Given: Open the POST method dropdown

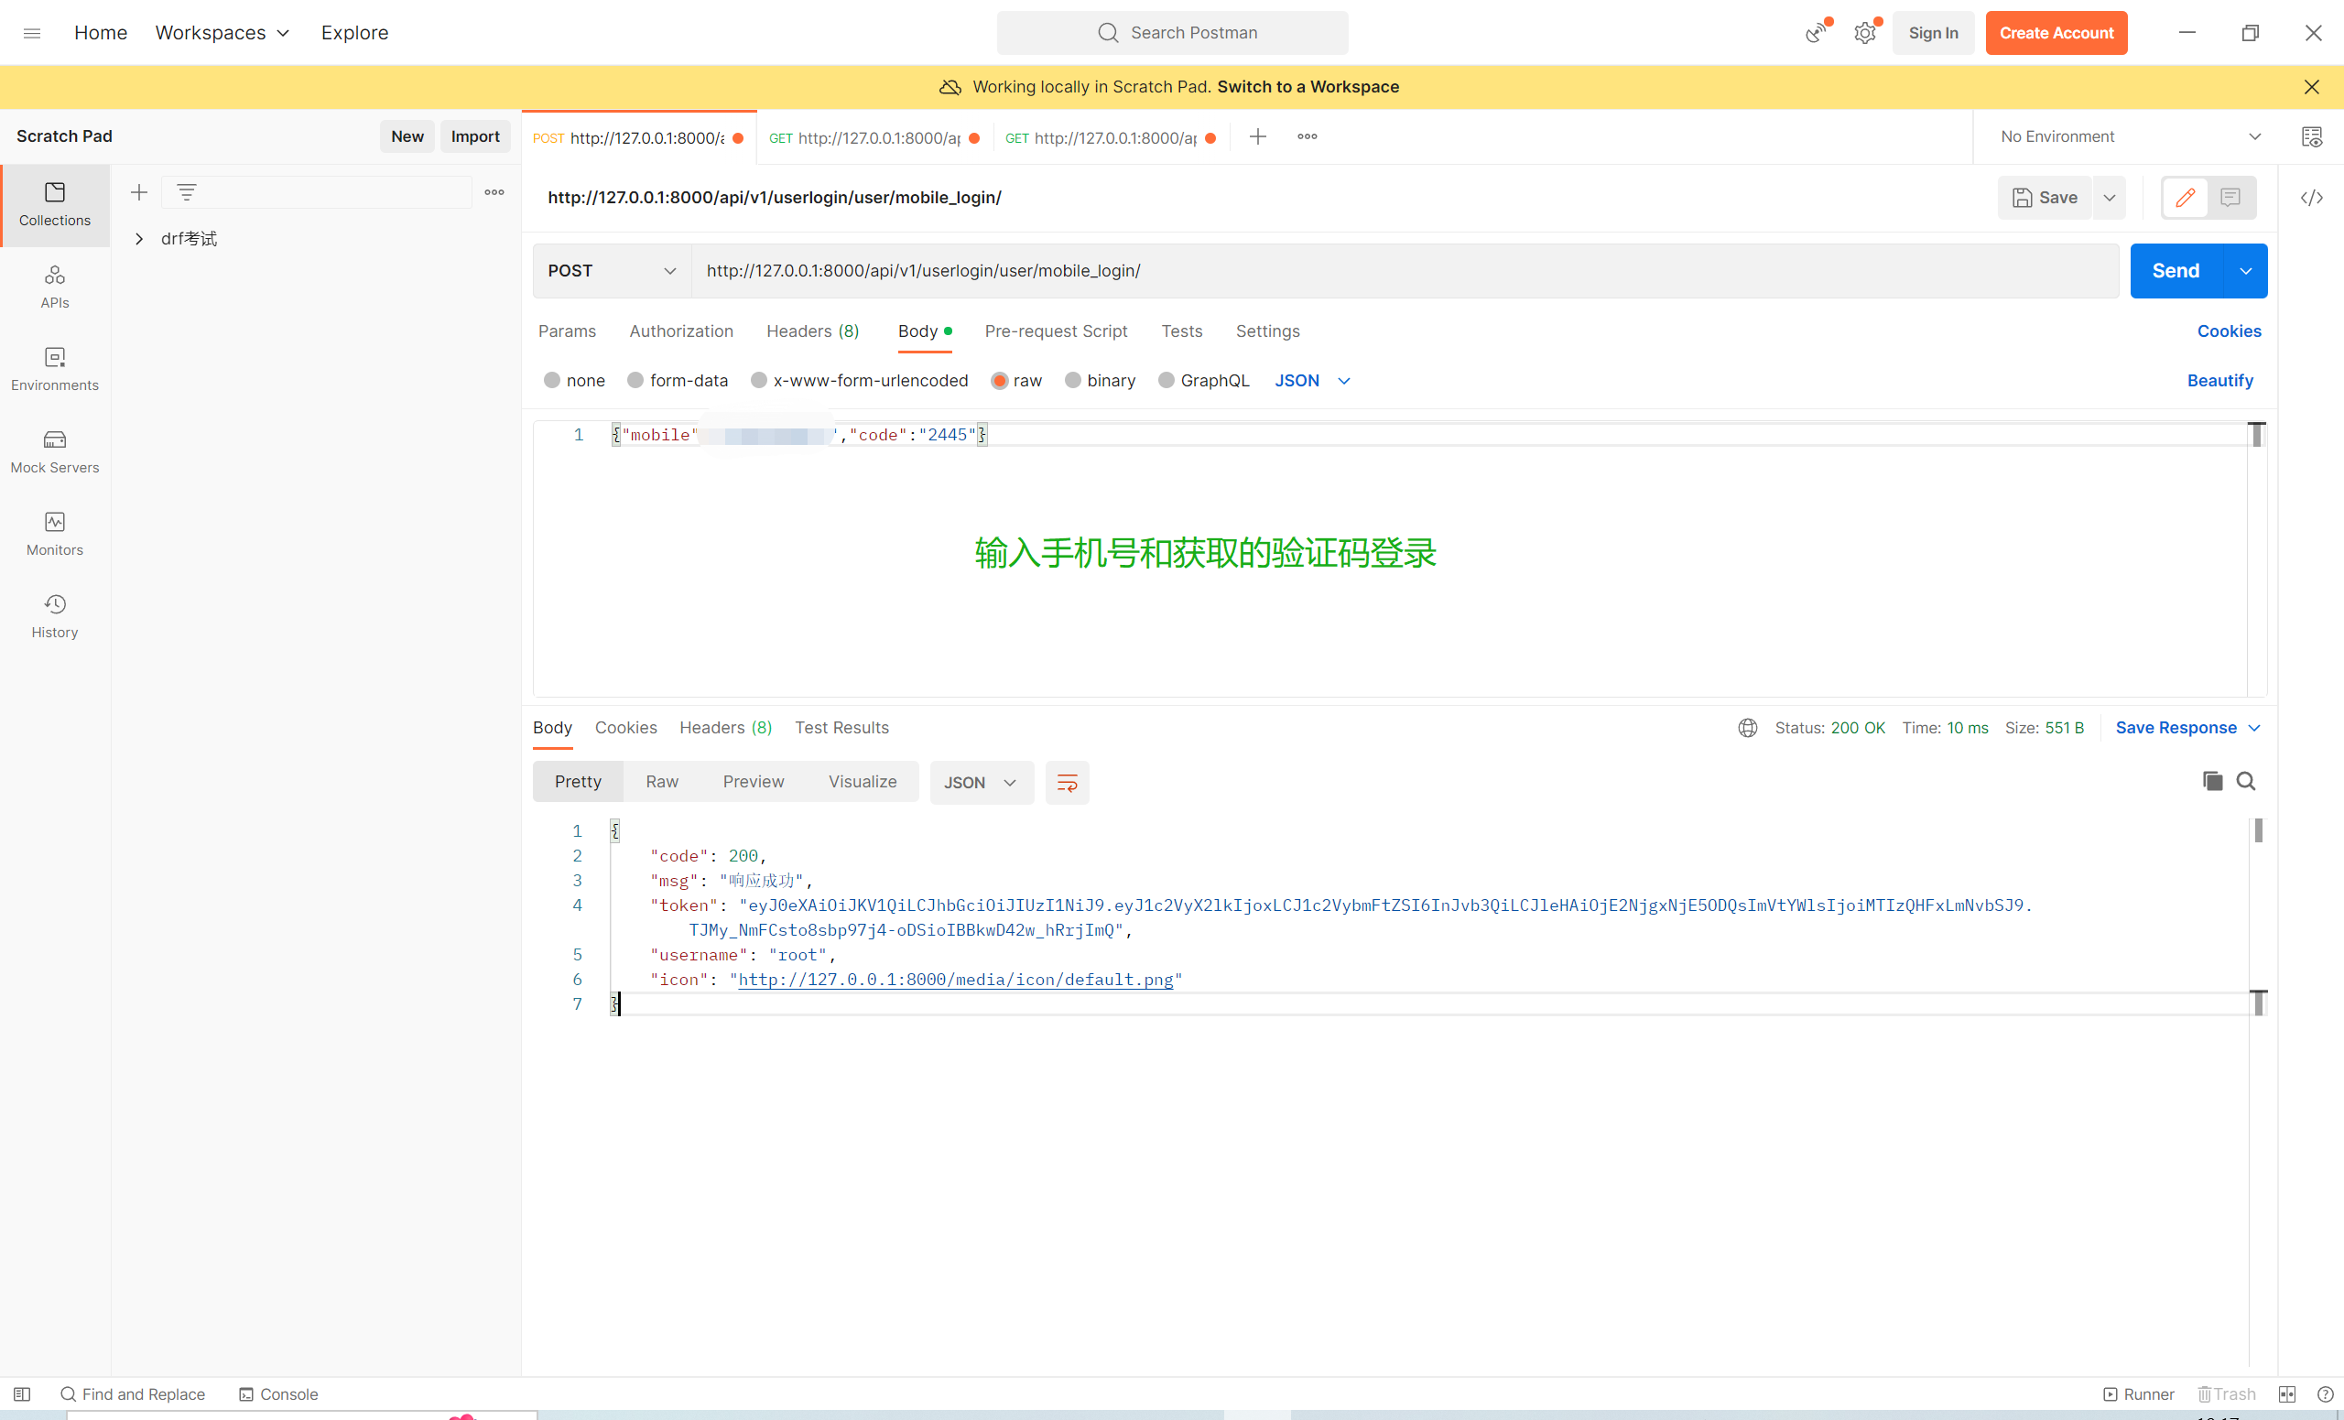Looking at the screenshot, I should pos(611,271).
